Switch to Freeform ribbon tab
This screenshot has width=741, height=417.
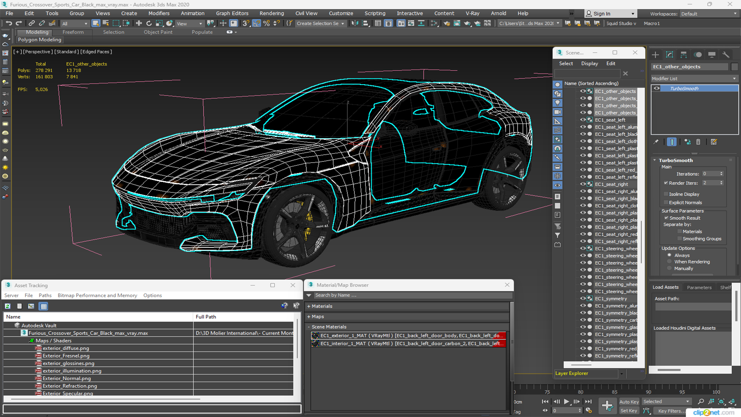pos(73,32)
